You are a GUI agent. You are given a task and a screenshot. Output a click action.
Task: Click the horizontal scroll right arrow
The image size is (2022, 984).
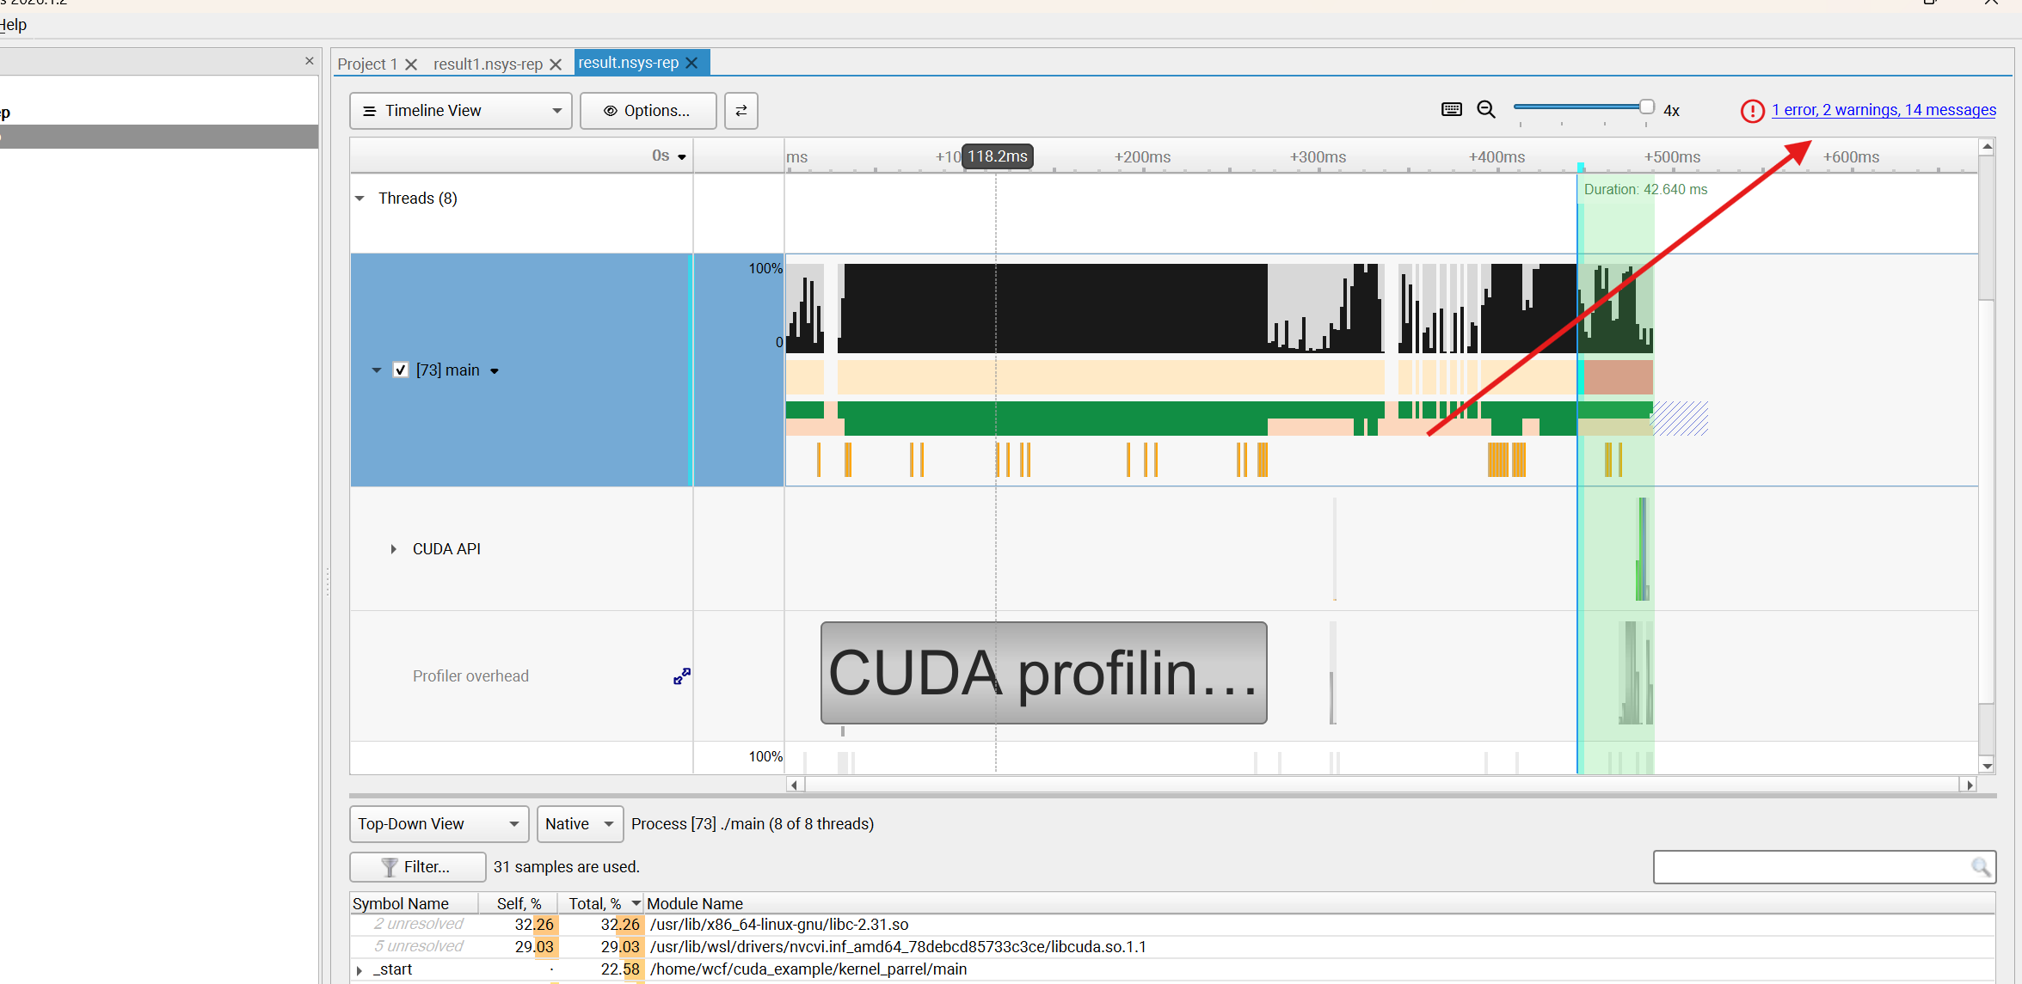(1970, 785)
